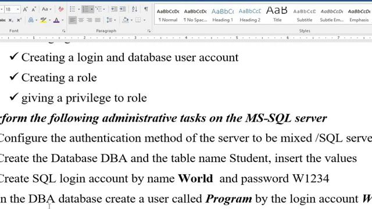Screen dimensions: 372x209
Task: Open the line spacing dropdown arrow
Action: (x=115, y=20)
